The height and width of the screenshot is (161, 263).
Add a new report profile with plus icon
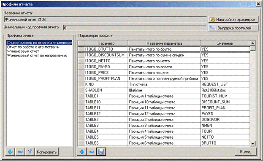click(10, 152)
